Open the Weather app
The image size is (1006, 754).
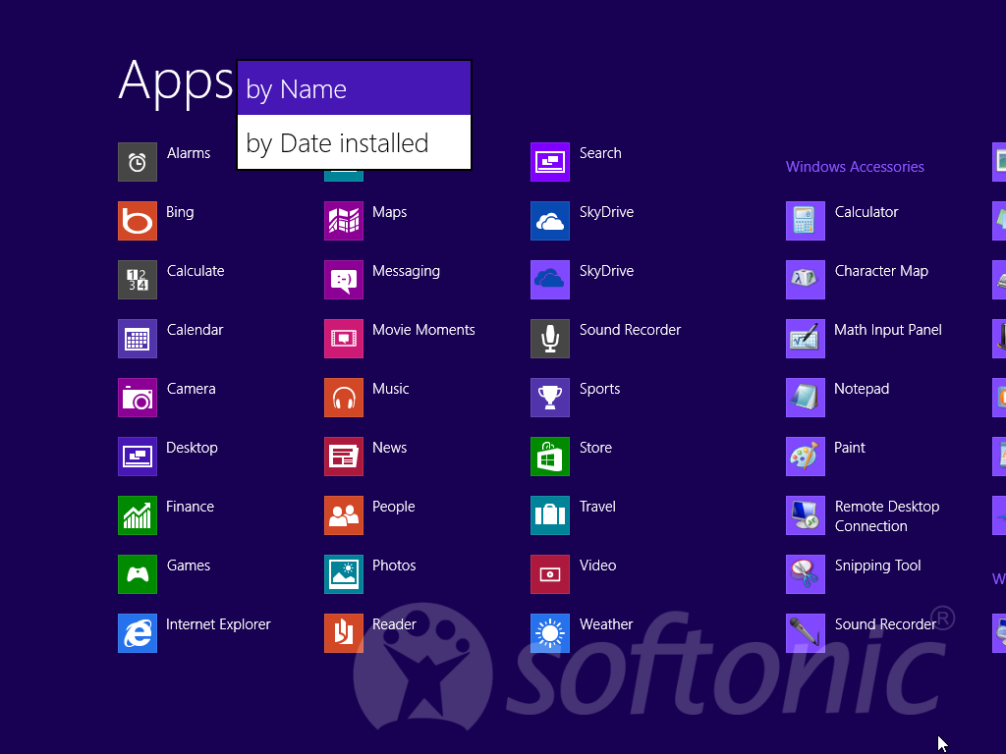click(x=550, y=633)
